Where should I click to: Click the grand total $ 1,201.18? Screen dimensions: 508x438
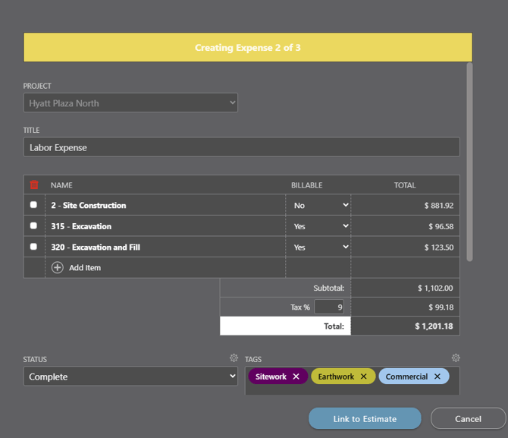(x=434, y=326)
